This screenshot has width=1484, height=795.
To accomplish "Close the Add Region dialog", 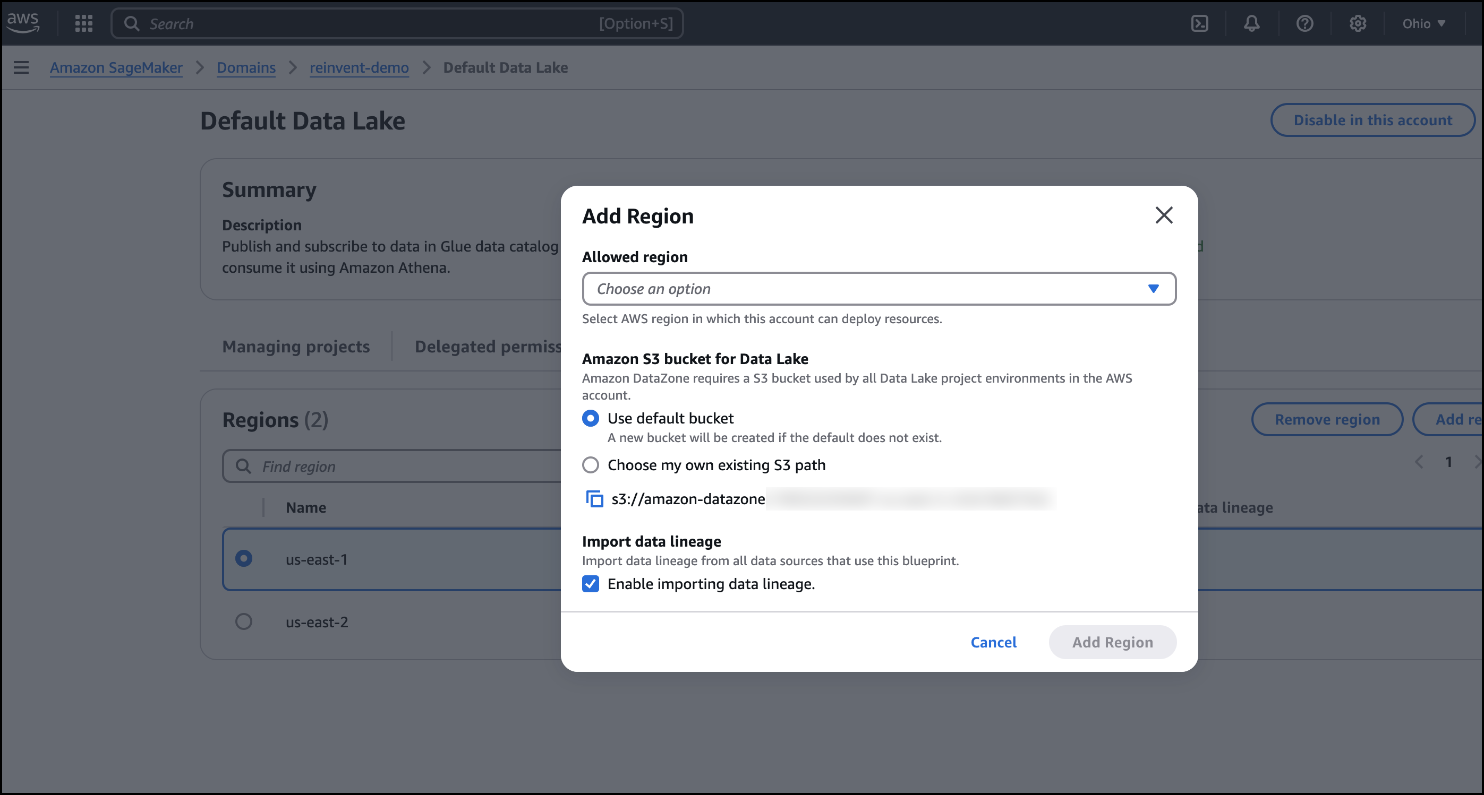I will (x=1164, y=215).
